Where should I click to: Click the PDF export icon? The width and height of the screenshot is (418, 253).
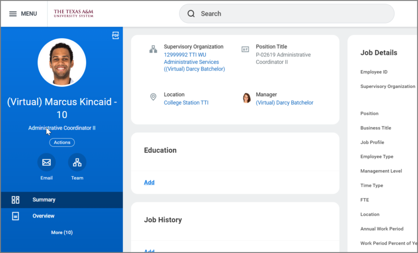tap(115, 36)
